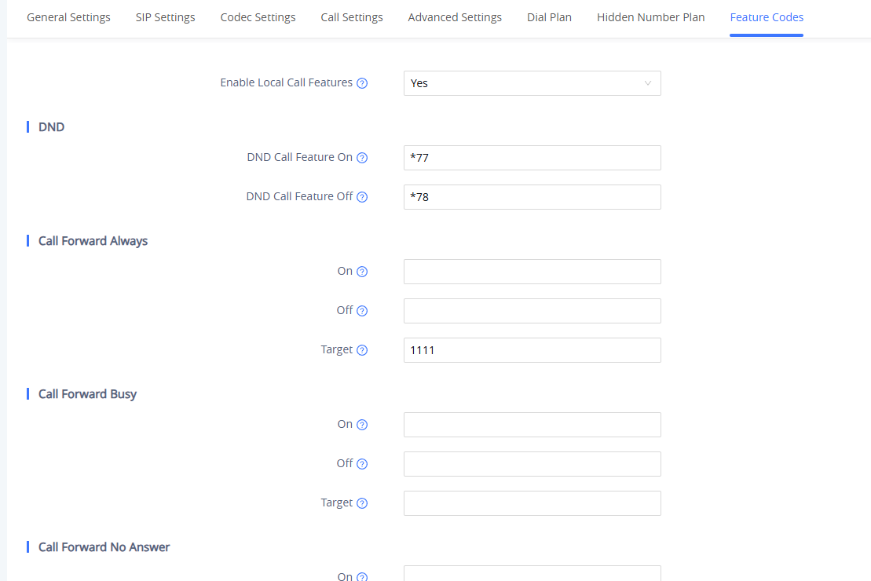Click help icon for Call Forward Always On
Viewport: 871px width, 581px height.
pos(362,272)
